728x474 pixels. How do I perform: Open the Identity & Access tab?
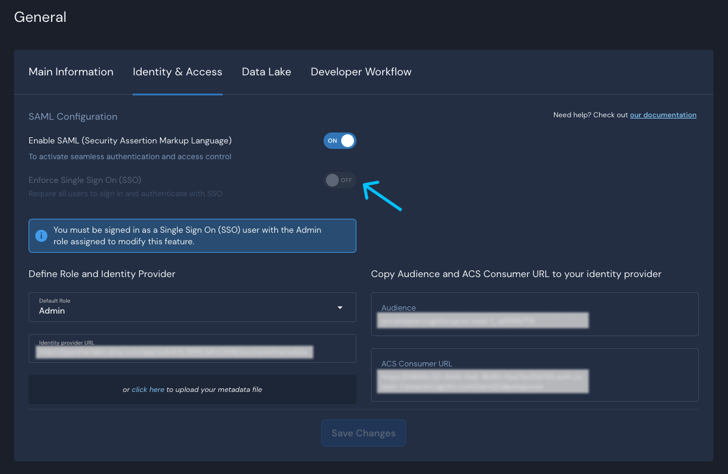pos(177,72)
